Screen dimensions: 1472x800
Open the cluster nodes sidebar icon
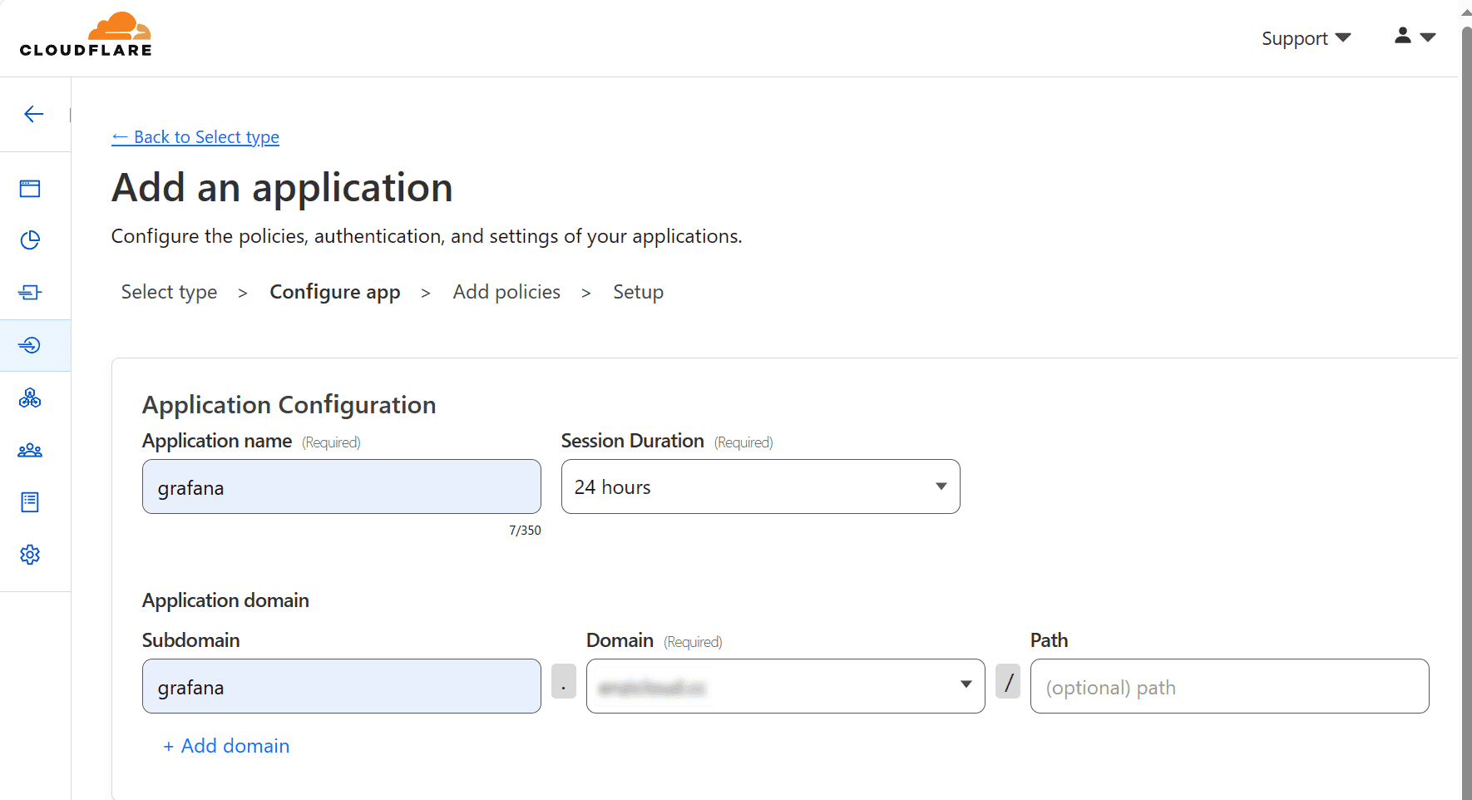point(30,398)
